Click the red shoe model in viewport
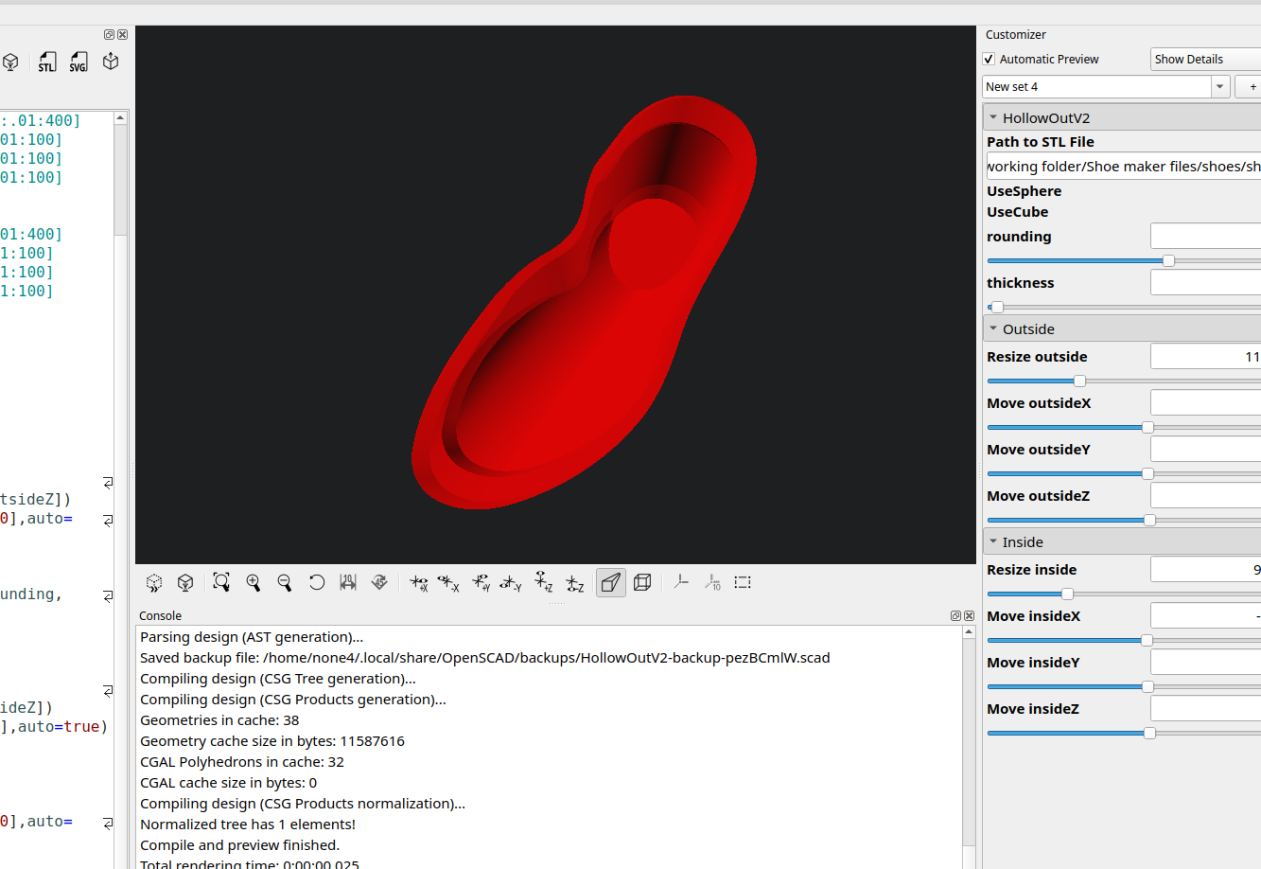1261x869 pixels. [584, 301]
